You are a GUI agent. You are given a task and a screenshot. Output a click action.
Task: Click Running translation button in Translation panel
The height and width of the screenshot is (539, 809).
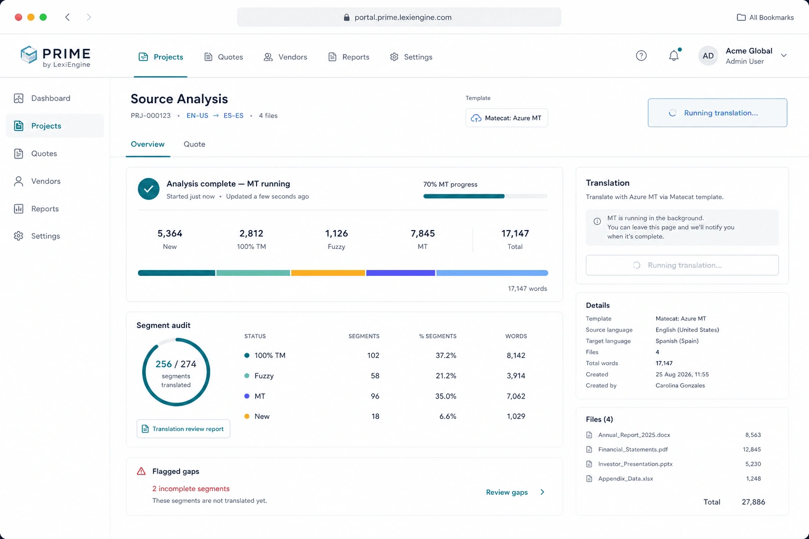pos(682,265)
